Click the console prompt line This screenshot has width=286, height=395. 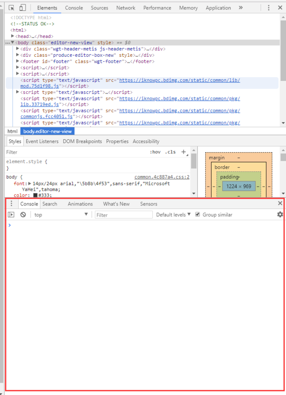(144, 225)
